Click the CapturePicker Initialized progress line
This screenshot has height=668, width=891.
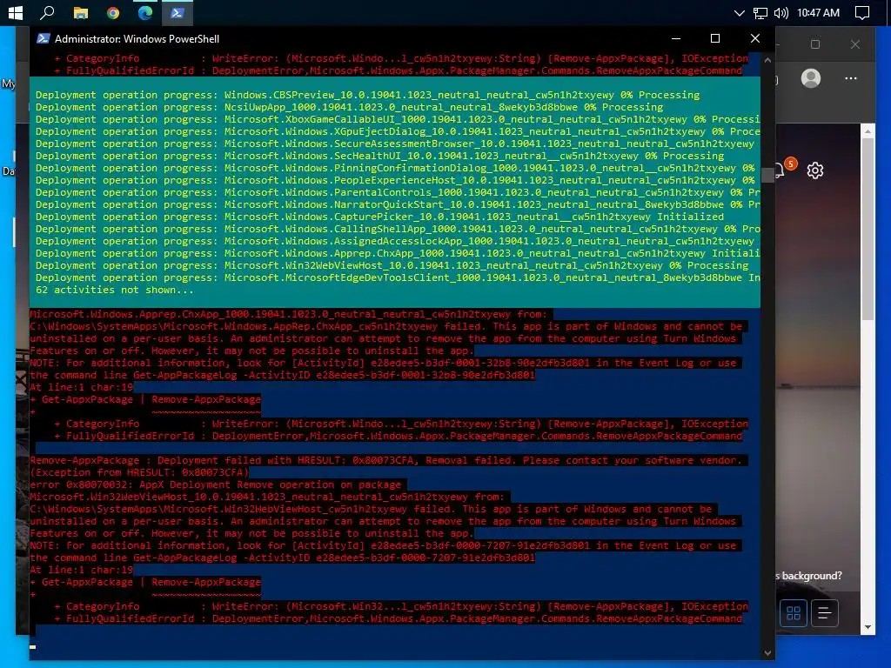379,217
